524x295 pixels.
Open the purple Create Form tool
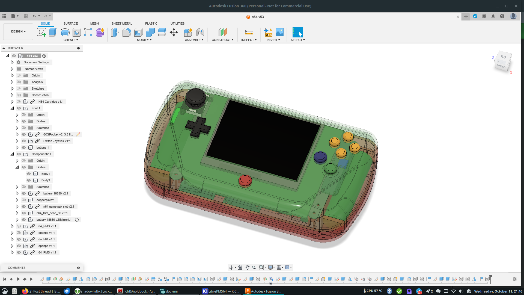click(x=100, y=32)
